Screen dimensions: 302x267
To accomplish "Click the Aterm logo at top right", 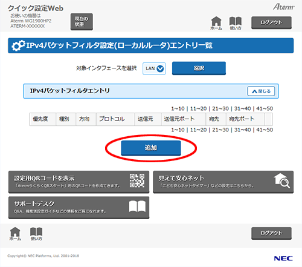I will pyautogui.click(x=284, y=7).
